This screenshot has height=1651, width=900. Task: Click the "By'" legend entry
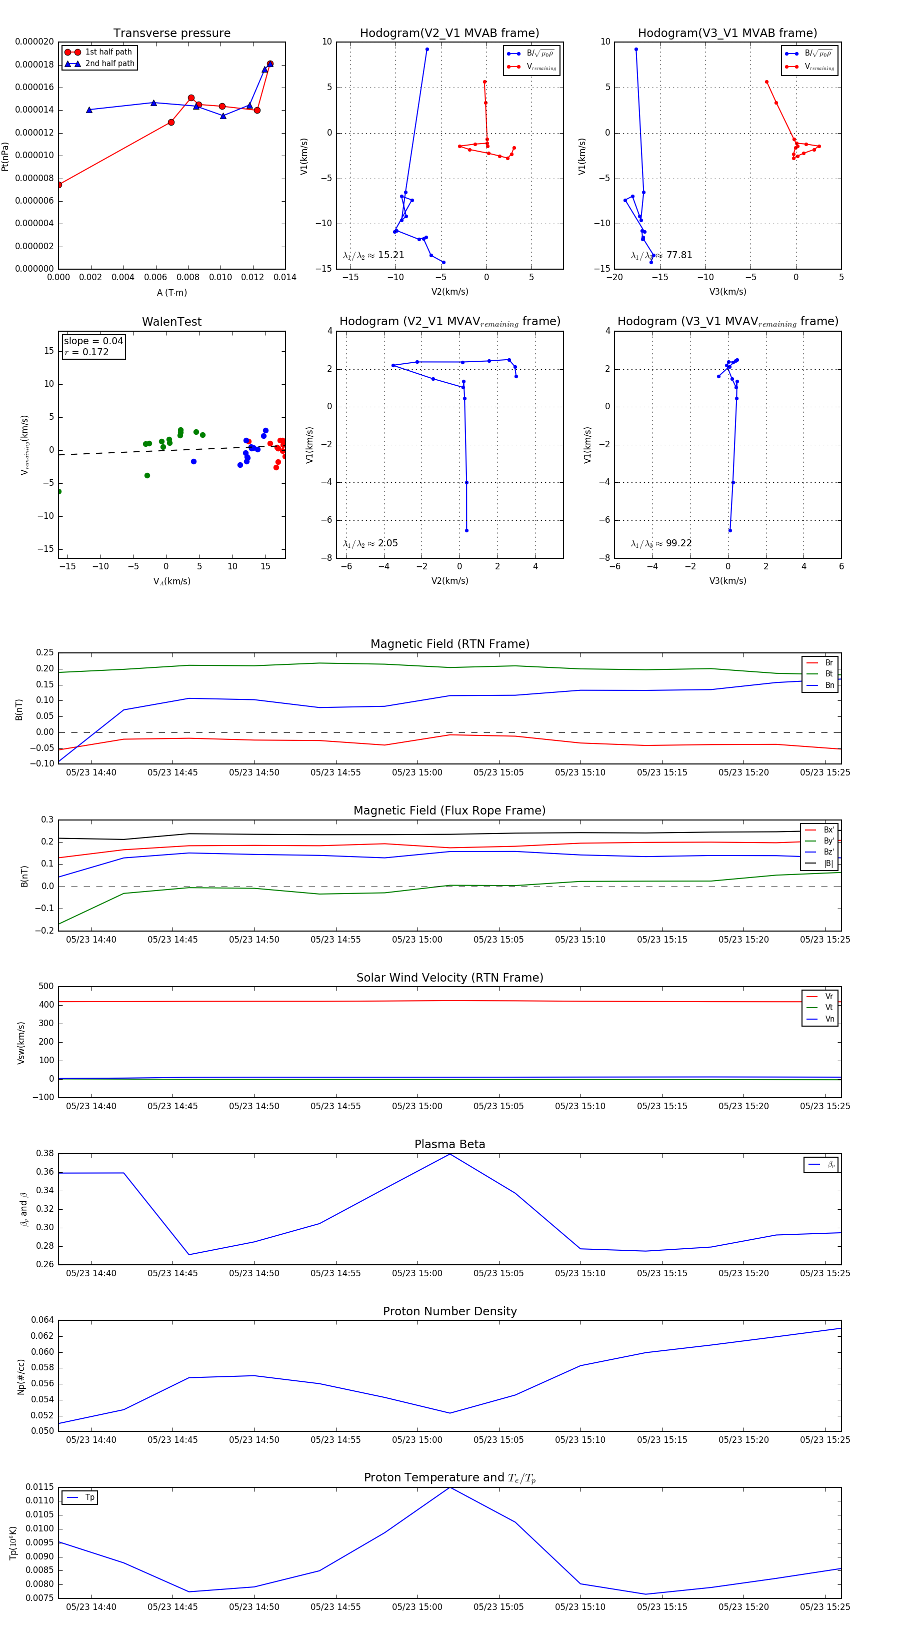coord(819,841)
